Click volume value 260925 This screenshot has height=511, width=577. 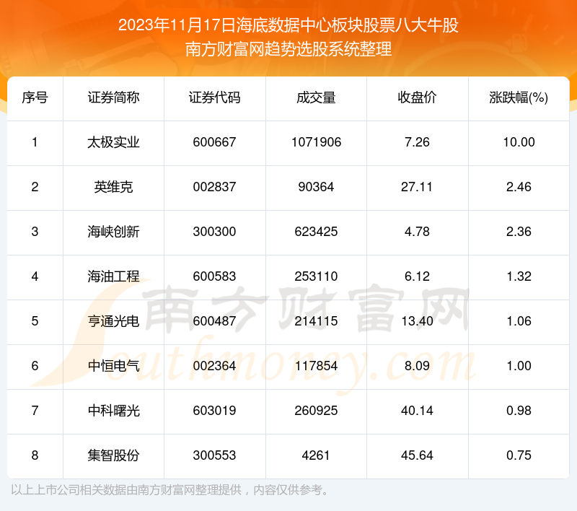[x=316, y=411]
